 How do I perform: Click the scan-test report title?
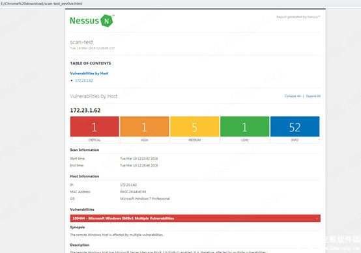tap(81, 42)
